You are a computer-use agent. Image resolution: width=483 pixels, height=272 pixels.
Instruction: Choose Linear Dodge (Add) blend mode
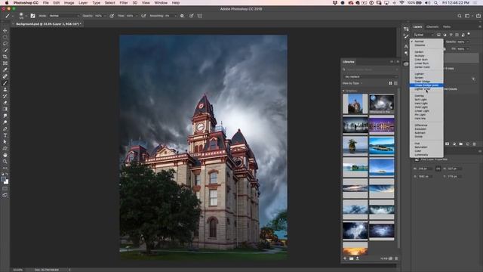(426, 85)
